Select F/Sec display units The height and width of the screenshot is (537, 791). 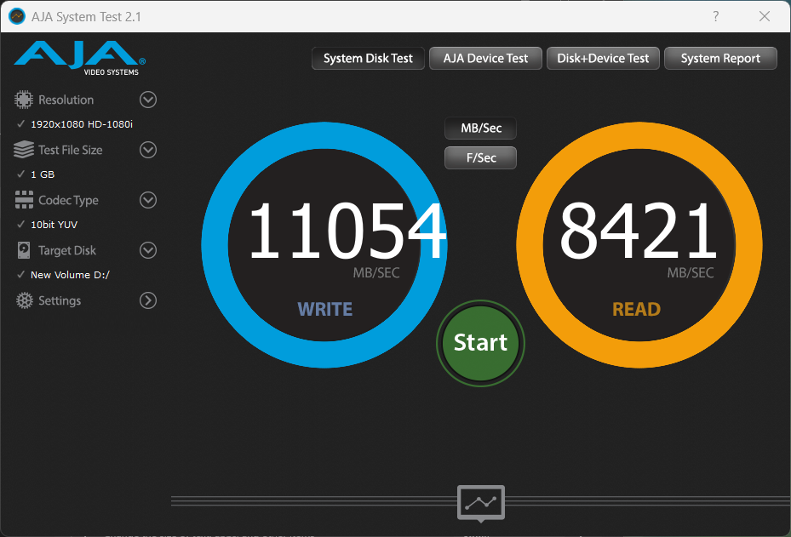click(481, 157)
